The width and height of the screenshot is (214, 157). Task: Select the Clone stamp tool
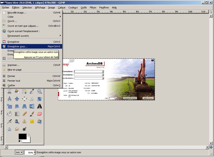[24, 121]
